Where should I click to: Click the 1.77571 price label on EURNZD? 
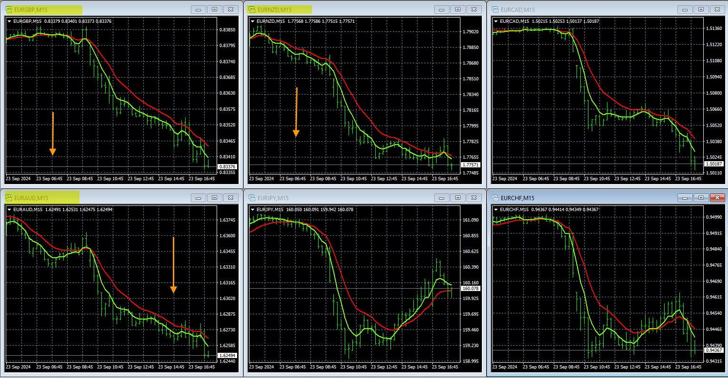coord(470,165)
